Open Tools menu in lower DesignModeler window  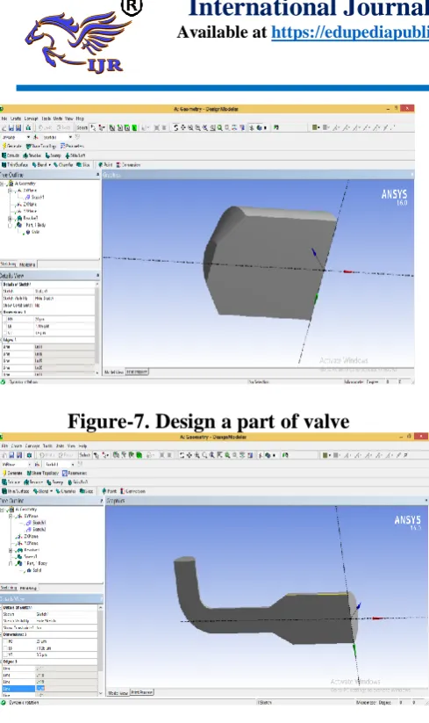47,446
